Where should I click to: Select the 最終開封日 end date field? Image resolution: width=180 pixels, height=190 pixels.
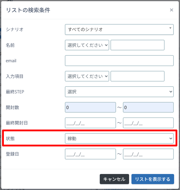[148, 123]
